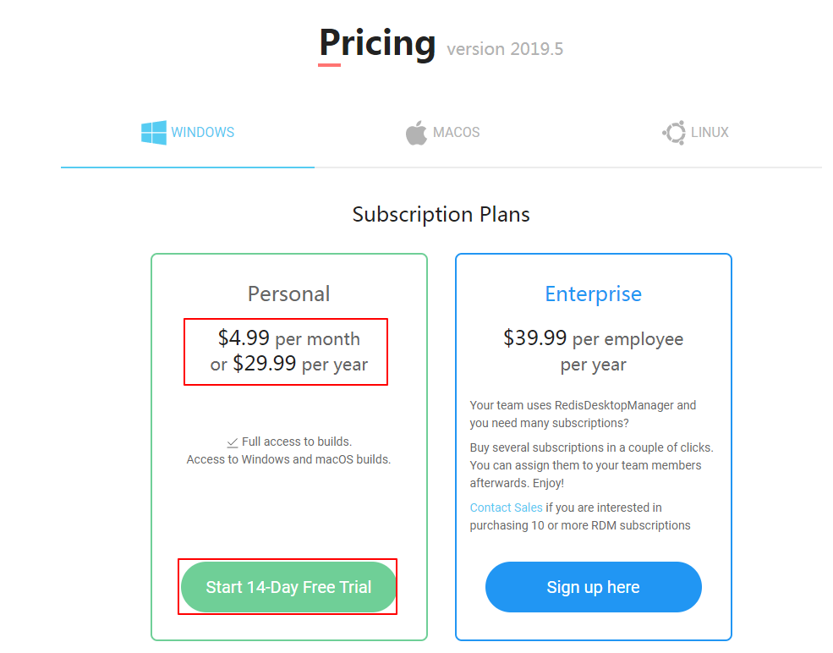Open the Contact Sales link
833x653 pixels.
pyautogui.click(x=507, y=508)
